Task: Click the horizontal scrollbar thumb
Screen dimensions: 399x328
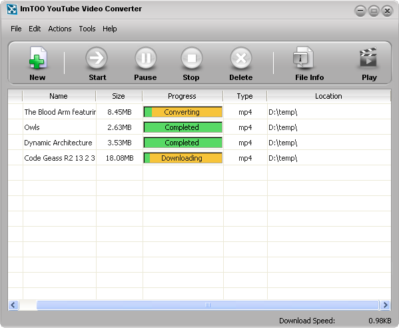Action: click(207, 305)
